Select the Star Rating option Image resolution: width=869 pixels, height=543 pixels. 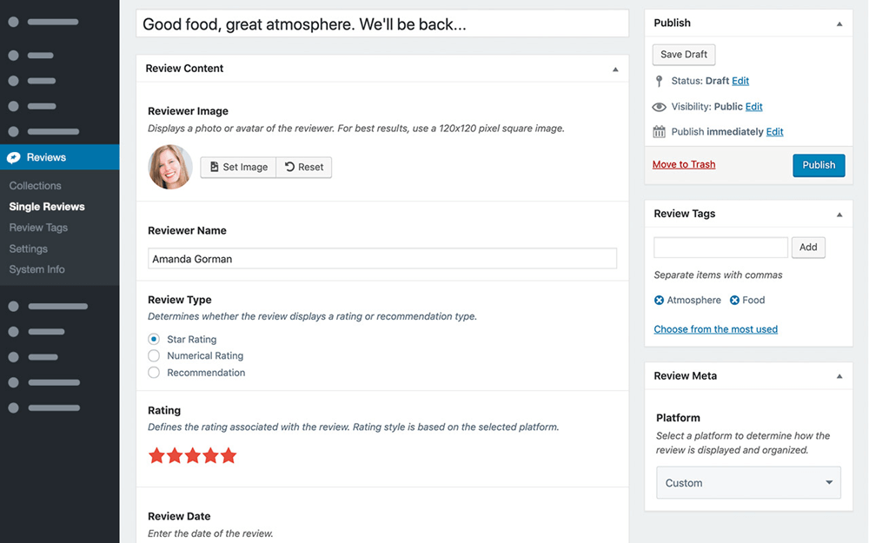click(x=154, y=340)
